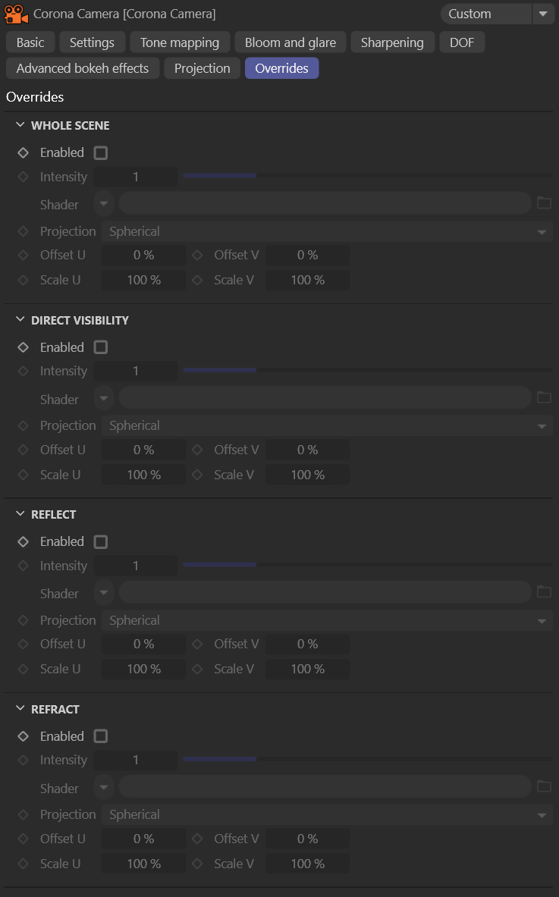This screenshot has height=897, width=559.
Task: Click the Refract Enabled keyframe diamond
Action: tap(23, 736)
